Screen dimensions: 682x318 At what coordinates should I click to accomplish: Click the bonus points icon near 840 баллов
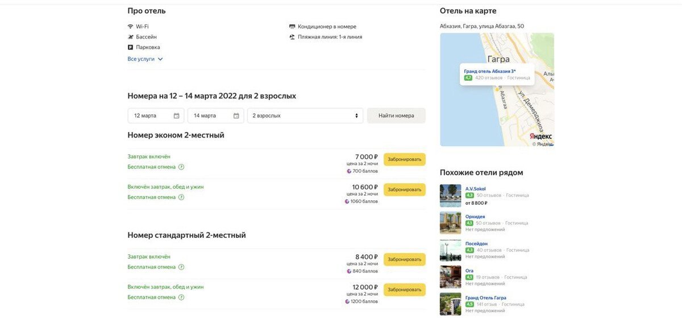(349, 271)
